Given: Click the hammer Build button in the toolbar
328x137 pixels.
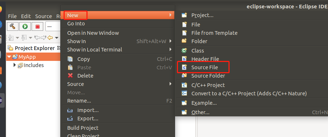Looking at the screenshot, I should click(13, 26).
